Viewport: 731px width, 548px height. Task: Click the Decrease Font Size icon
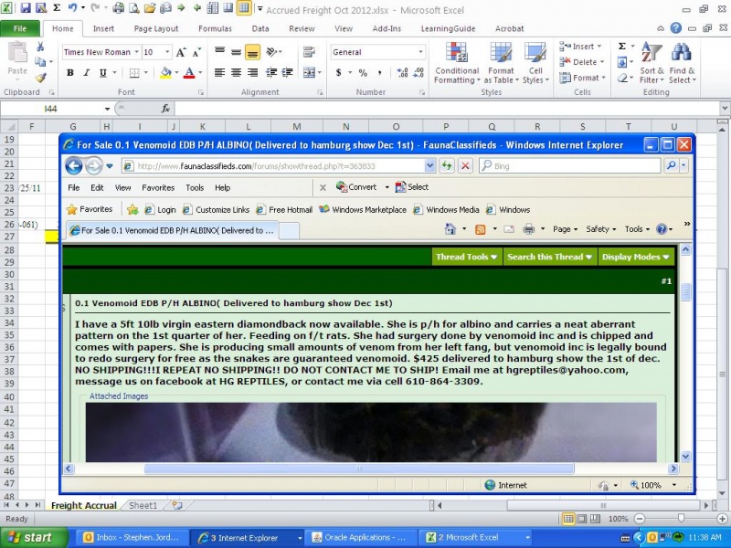click(x=196, y=52)
